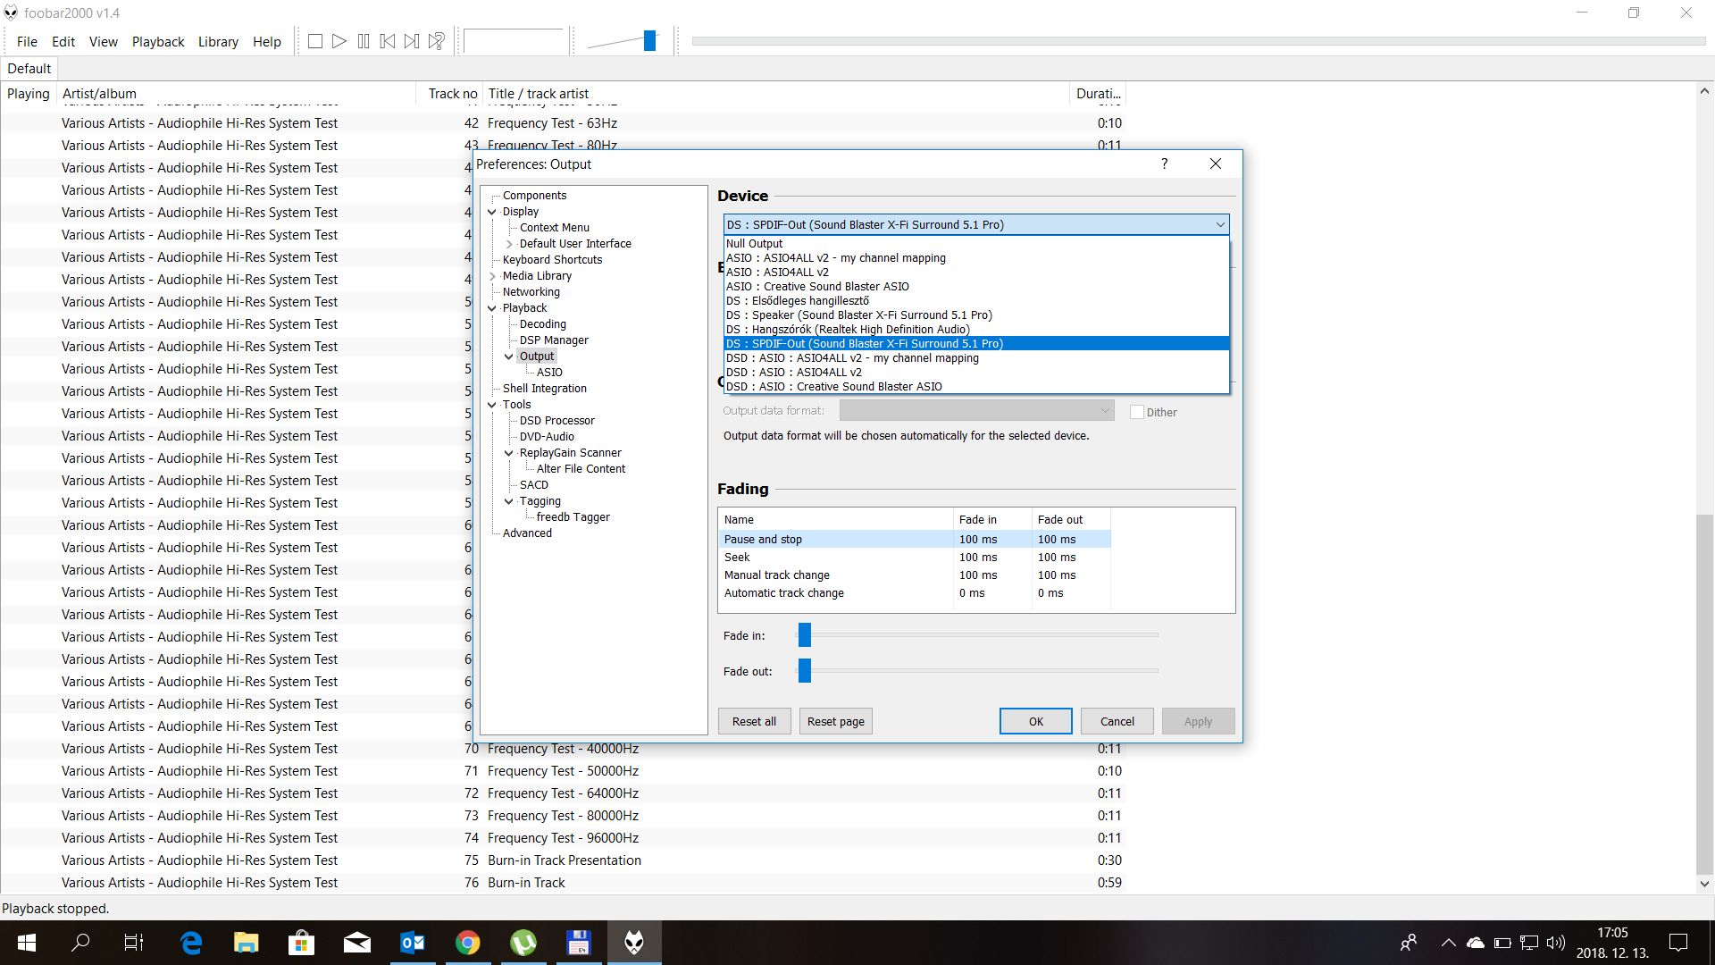1715x965 pixels.
Task: Click the Fade in slider handle
Action: [x=805, y=635]
